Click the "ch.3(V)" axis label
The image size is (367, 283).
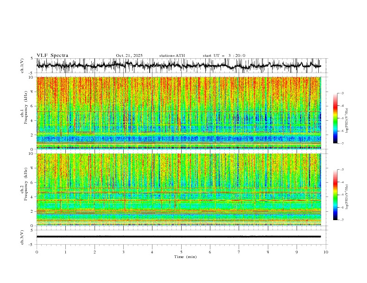[x=22, y=237]
